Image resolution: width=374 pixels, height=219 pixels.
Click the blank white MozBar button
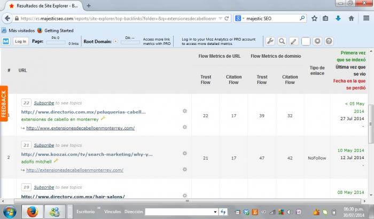306,41
